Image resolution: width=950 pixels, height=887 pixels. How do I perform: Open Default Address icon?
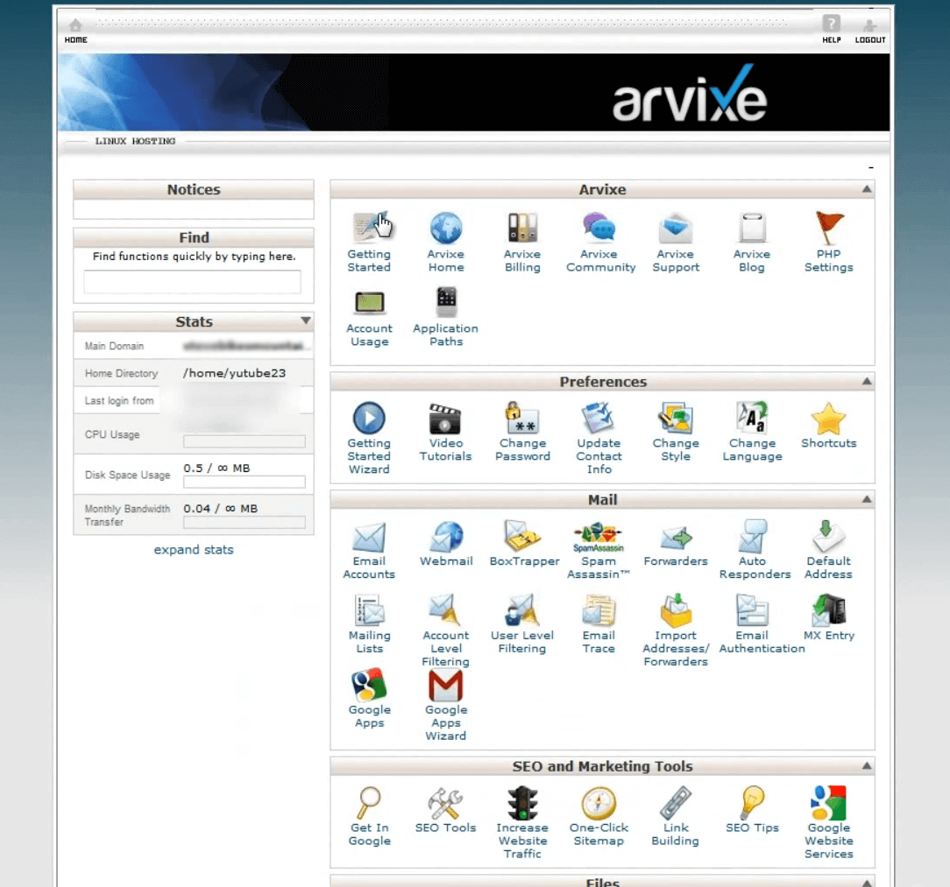[828, 536]
